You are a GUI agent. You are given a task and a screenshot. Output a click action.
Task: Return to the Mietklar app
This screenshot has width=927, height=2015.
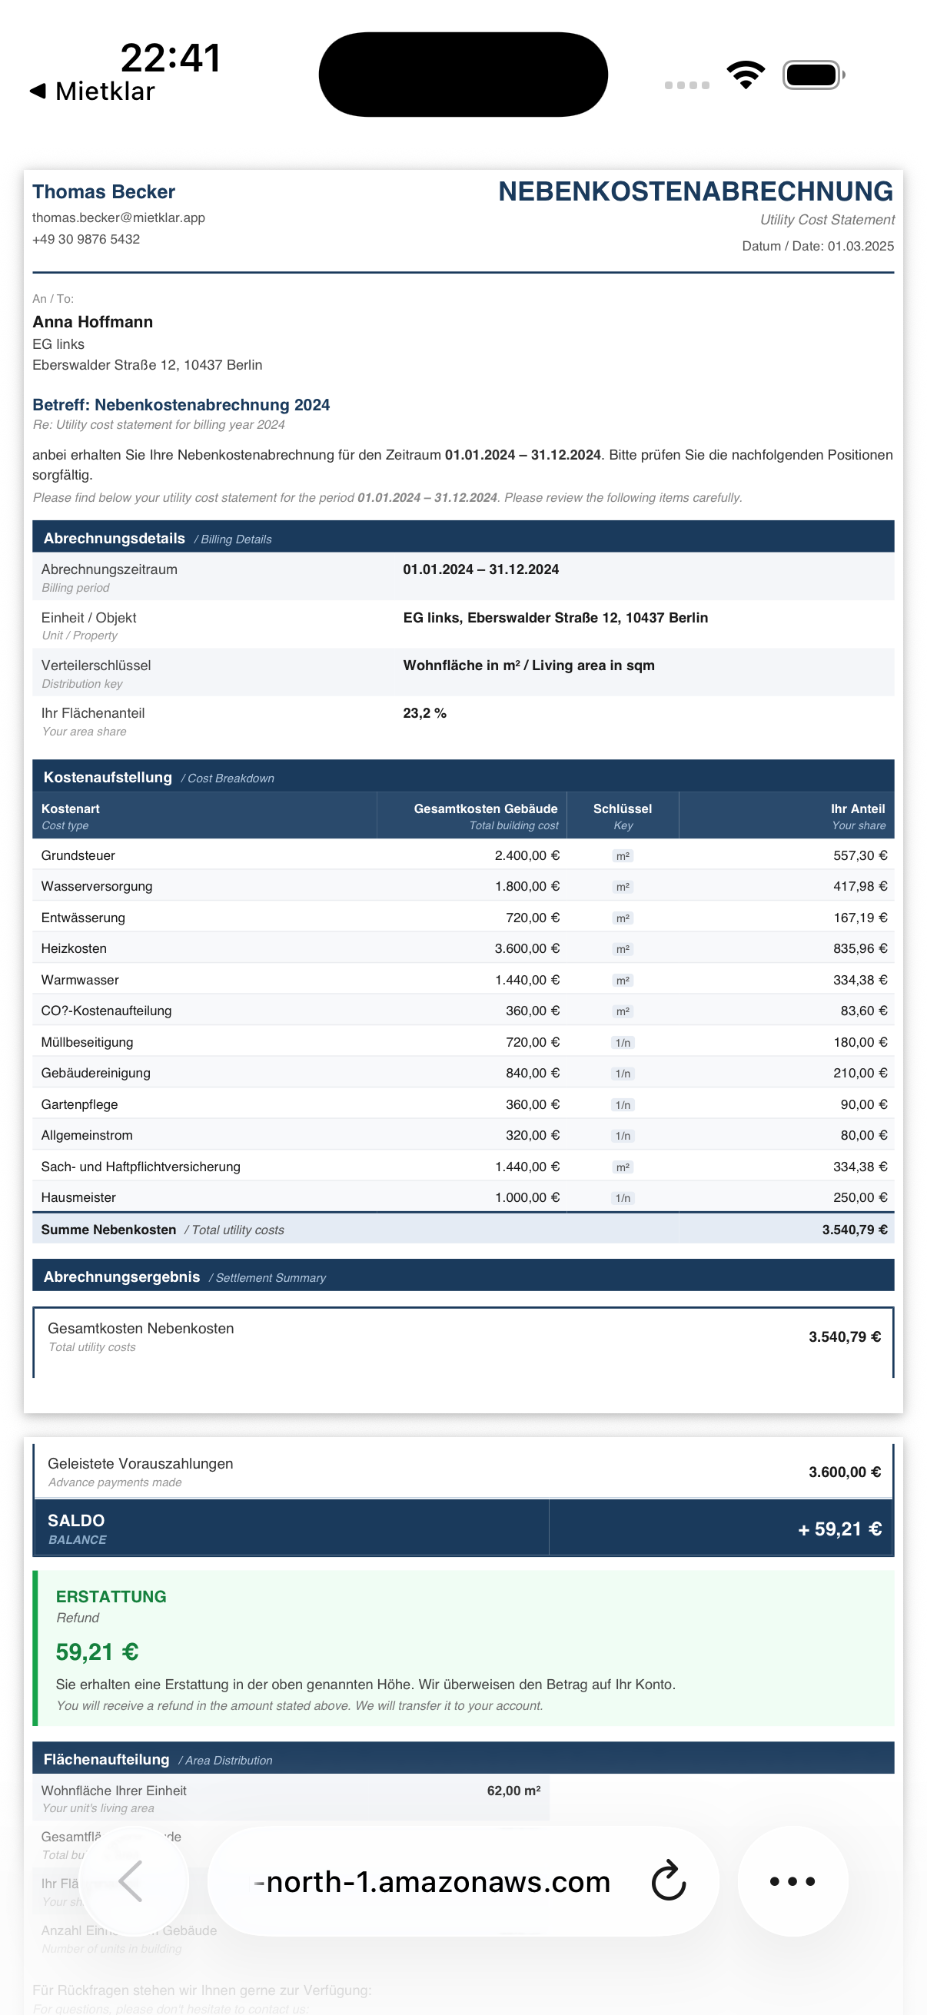point(92,91)
